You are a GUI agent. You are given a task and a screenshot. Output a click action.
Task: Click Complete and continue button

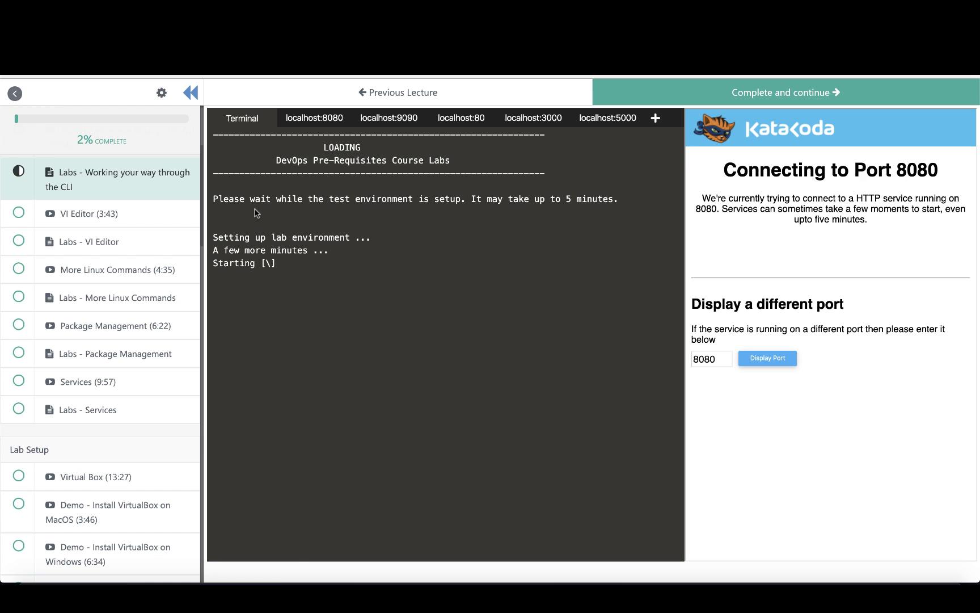tap(786, 93)
